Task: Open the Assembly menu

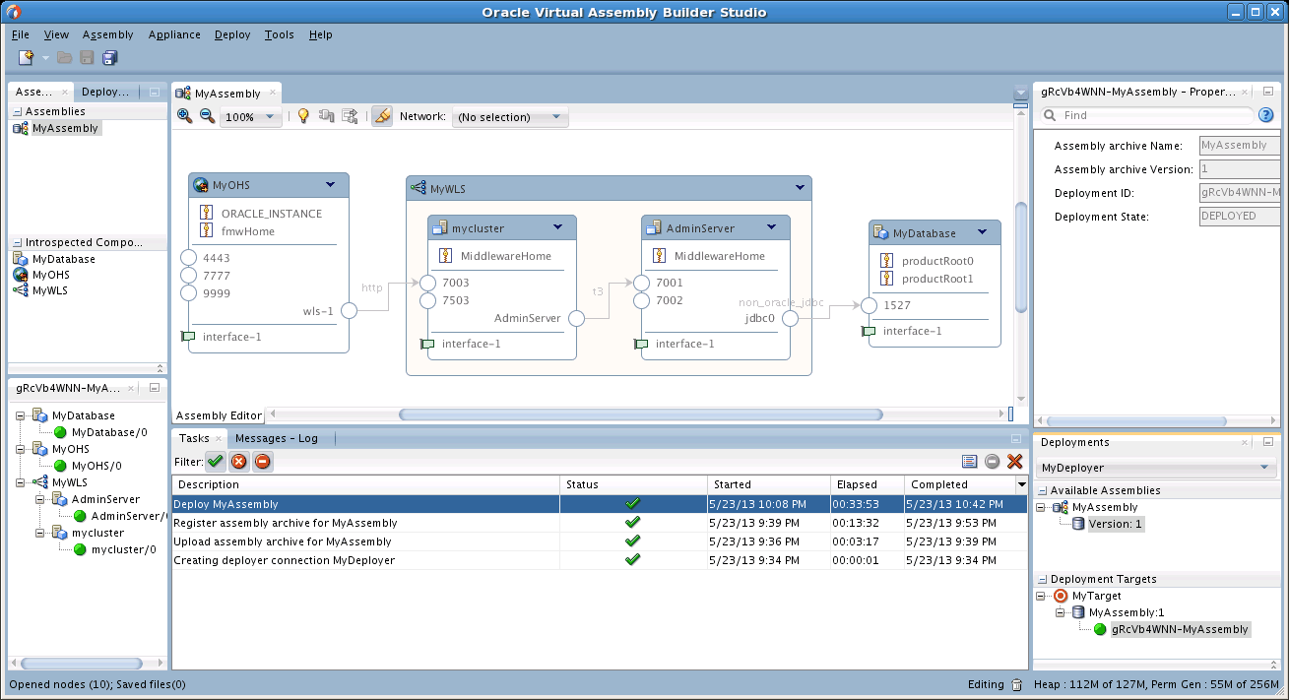Action: 108,34
